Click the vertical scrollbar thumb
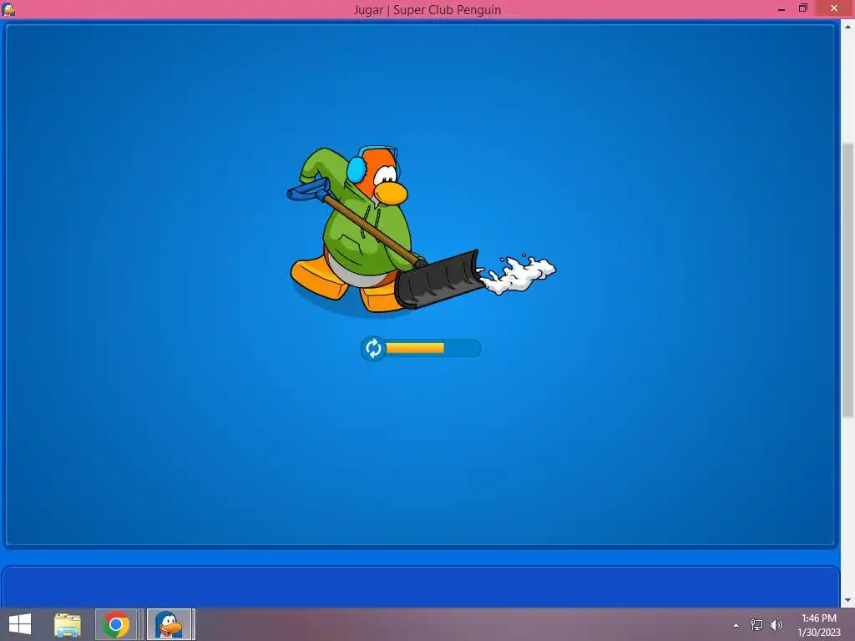855x641 pixels. coord(848,280)
